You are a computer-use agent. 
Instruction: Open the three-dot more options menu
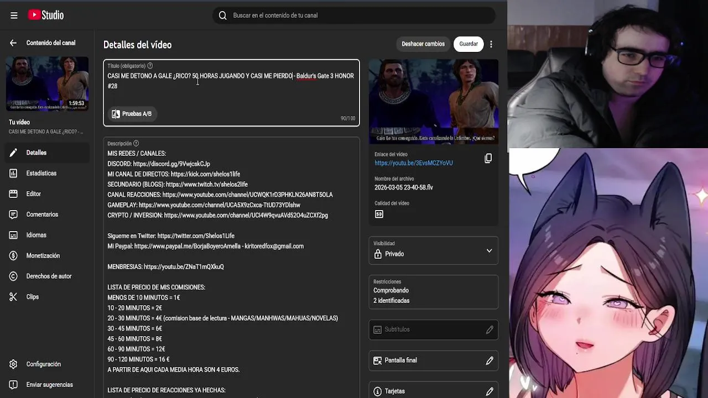491,44
